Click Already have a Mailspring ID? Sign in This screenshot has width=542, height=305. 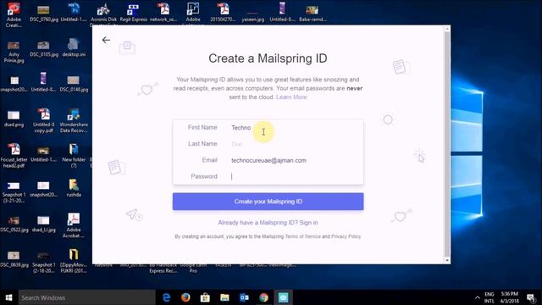(268, 222)
